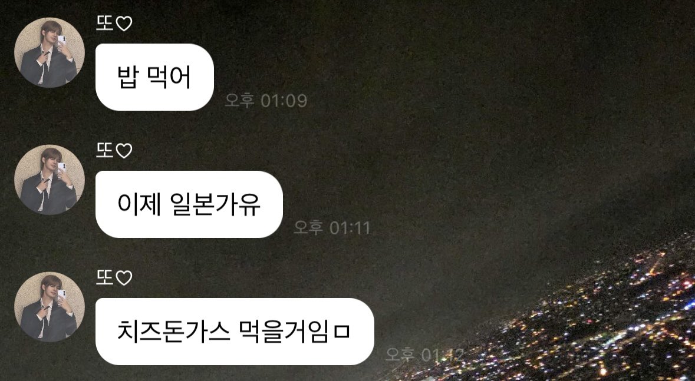Tap the avatar next to "이제 일본가유"
Image resolution: width=695 pixels, height=381 pixels.
click(x=49, y=180)
